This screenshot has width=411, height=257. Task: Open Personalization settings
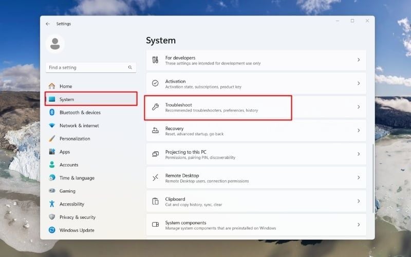point(91,138)
